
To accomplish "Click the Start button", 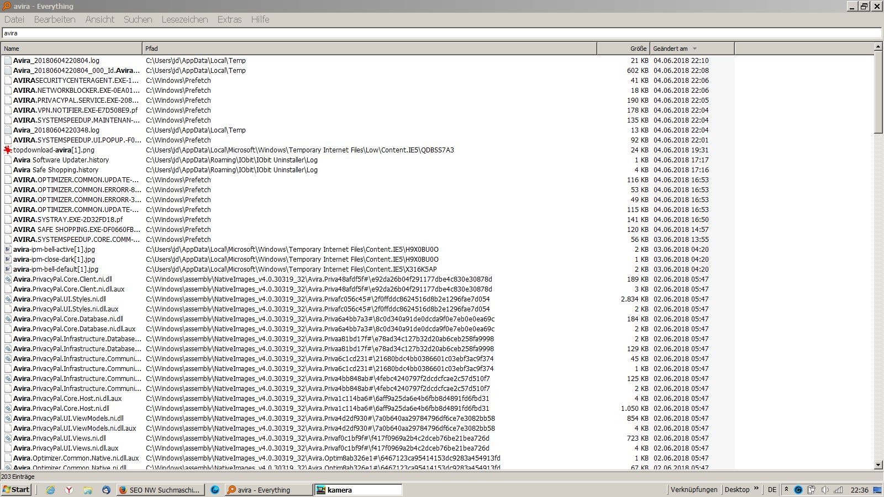I will (17, 490).
